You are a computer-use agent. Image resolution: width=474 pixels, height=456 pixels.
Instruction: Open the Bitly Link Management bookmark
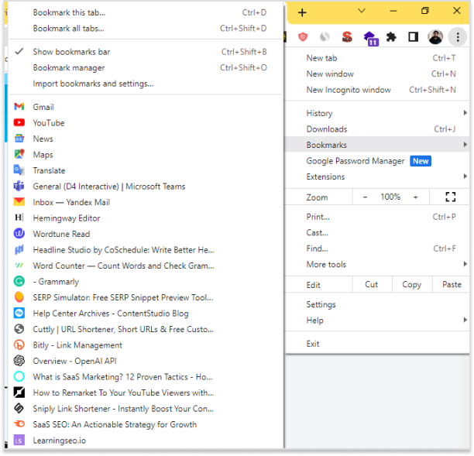(145, 345)
